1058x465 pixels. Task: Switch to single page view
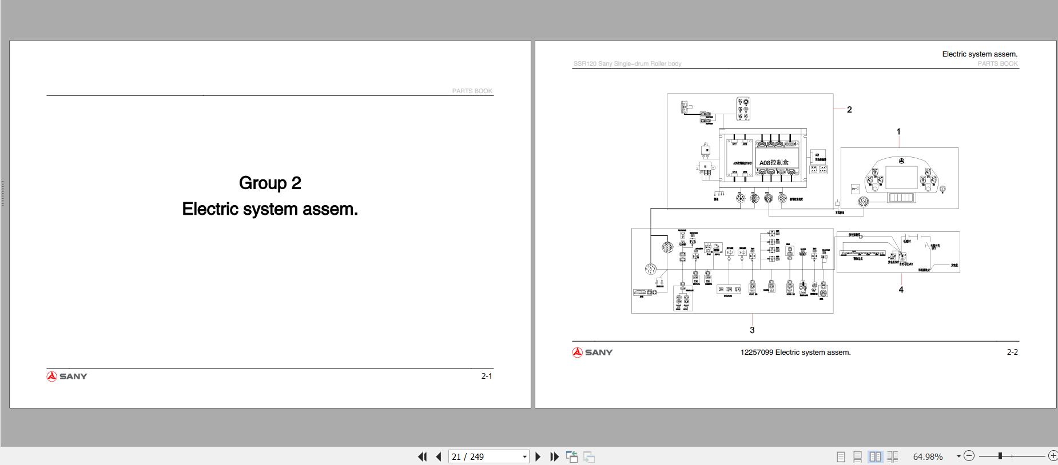click(841, 456)
